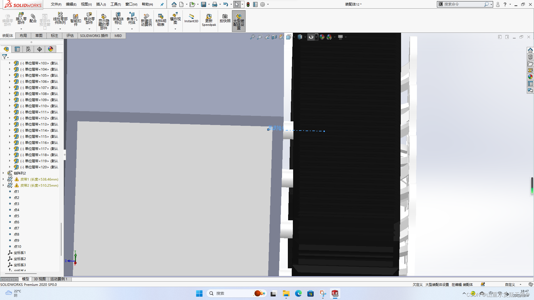The width and height of the screenshot is (534, 300).
Task: Click the Undo arrow icon
Action: pos(226,4)
